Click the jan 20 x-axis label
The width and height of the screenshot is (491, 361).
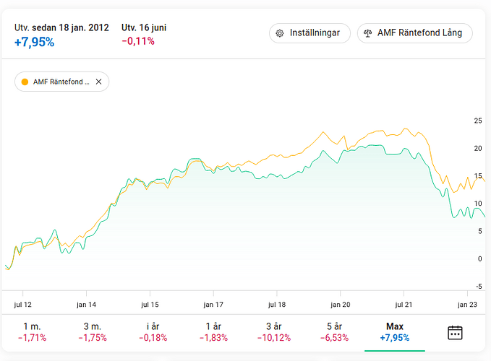(340, 304)
